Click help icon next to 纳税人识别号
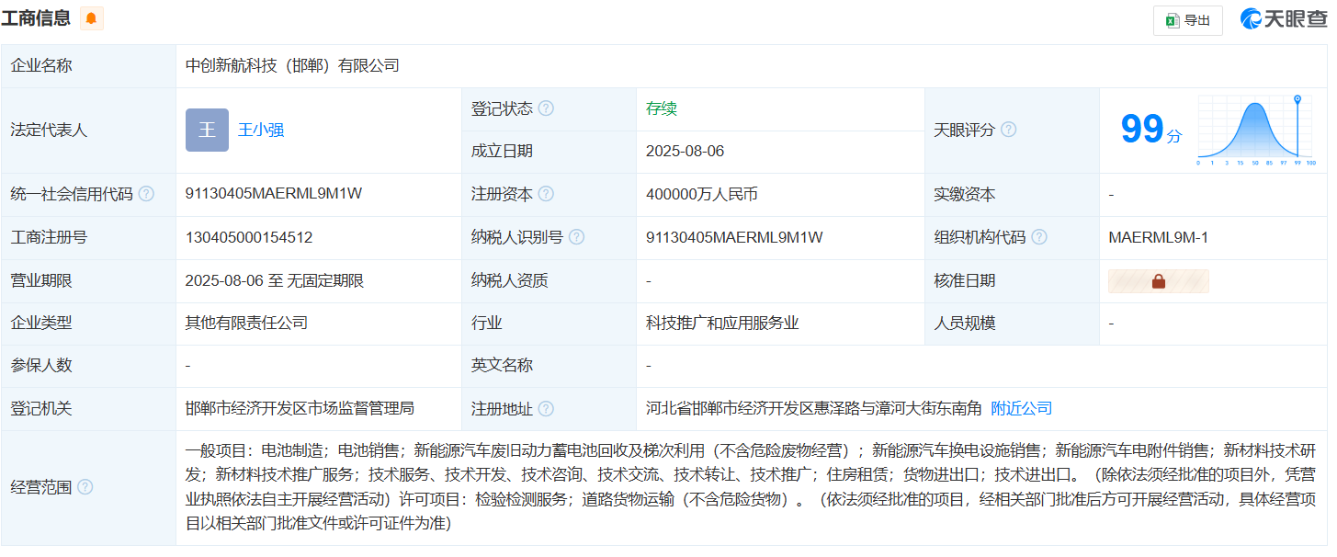The width and height of the screenshot is (1337, 557). pos(576,237)
